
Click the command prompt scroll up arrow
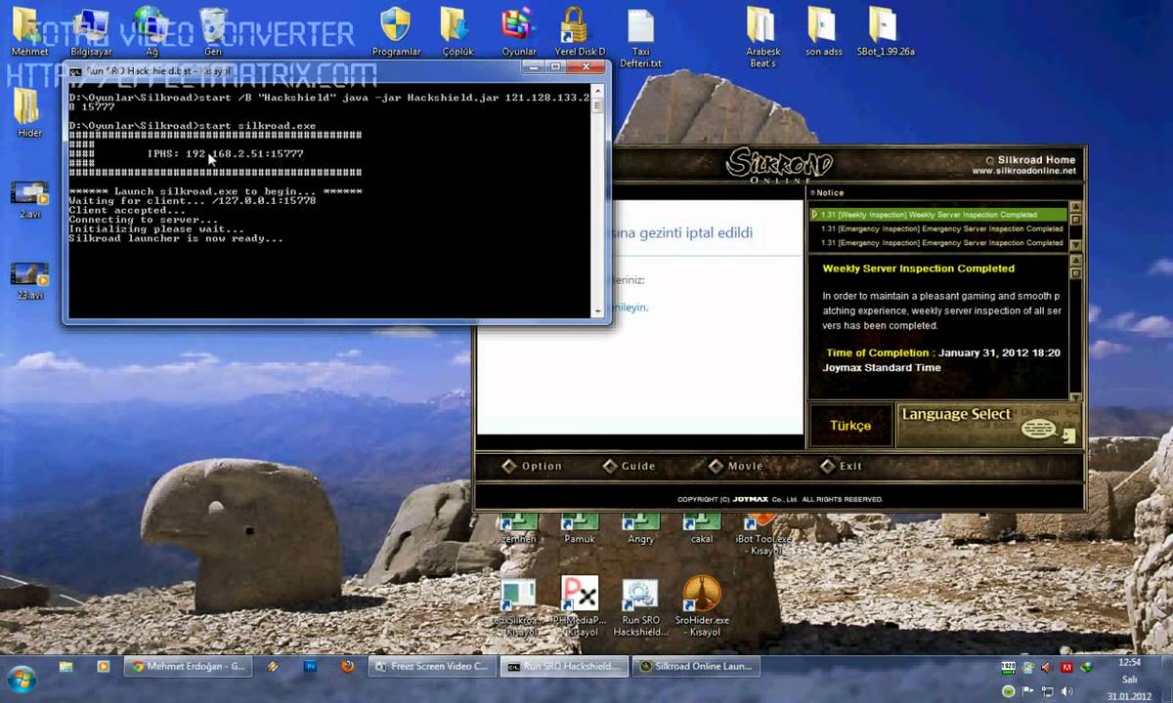[x=597, y=90]
